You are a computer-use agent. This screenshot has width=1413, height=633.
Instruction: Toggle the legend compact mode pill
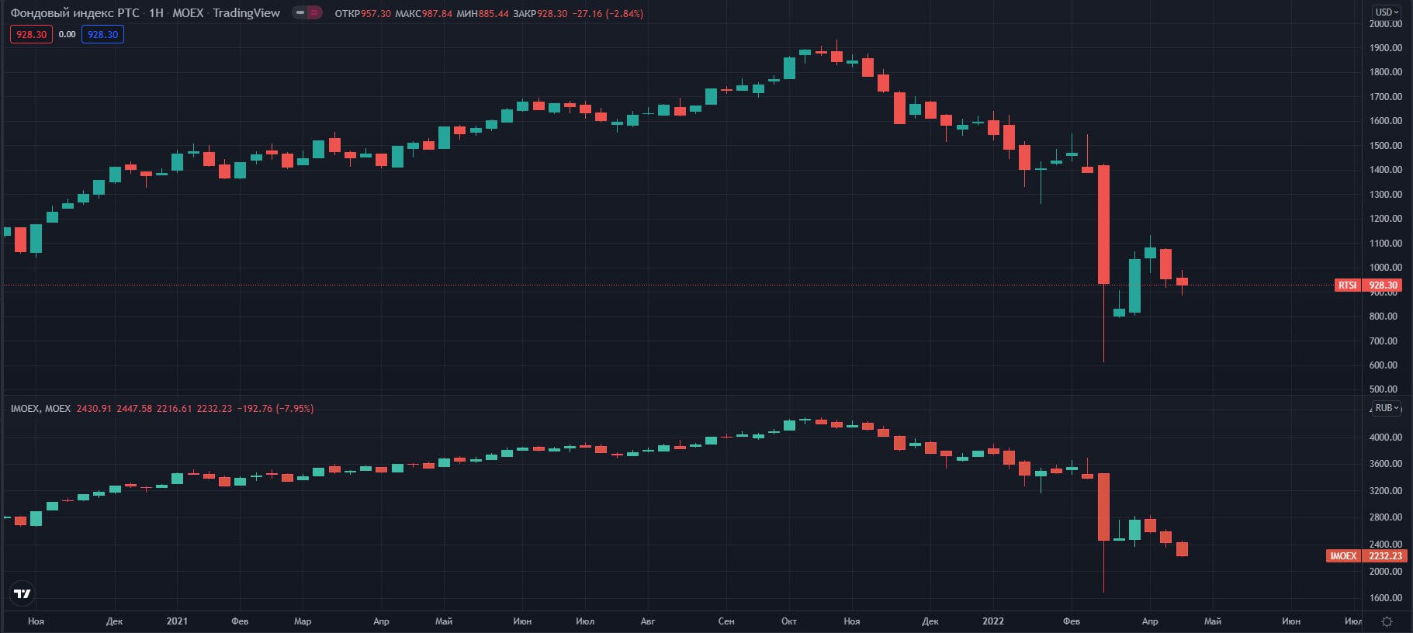307,12
